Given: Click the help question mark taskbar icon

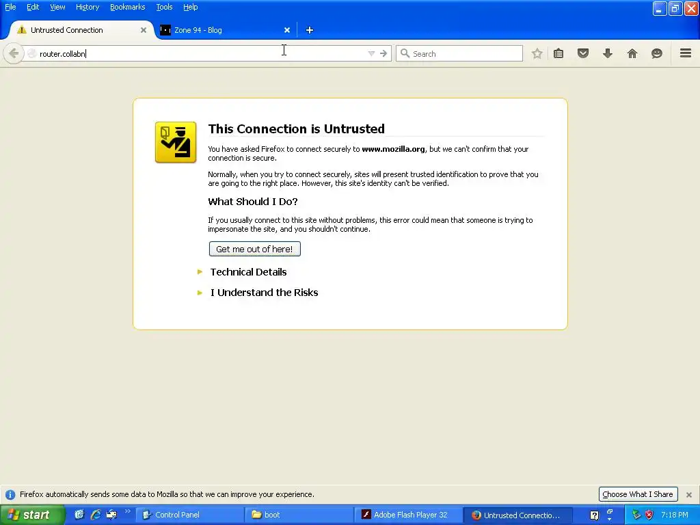Looking at the screenshot, I should pos(594,515).
